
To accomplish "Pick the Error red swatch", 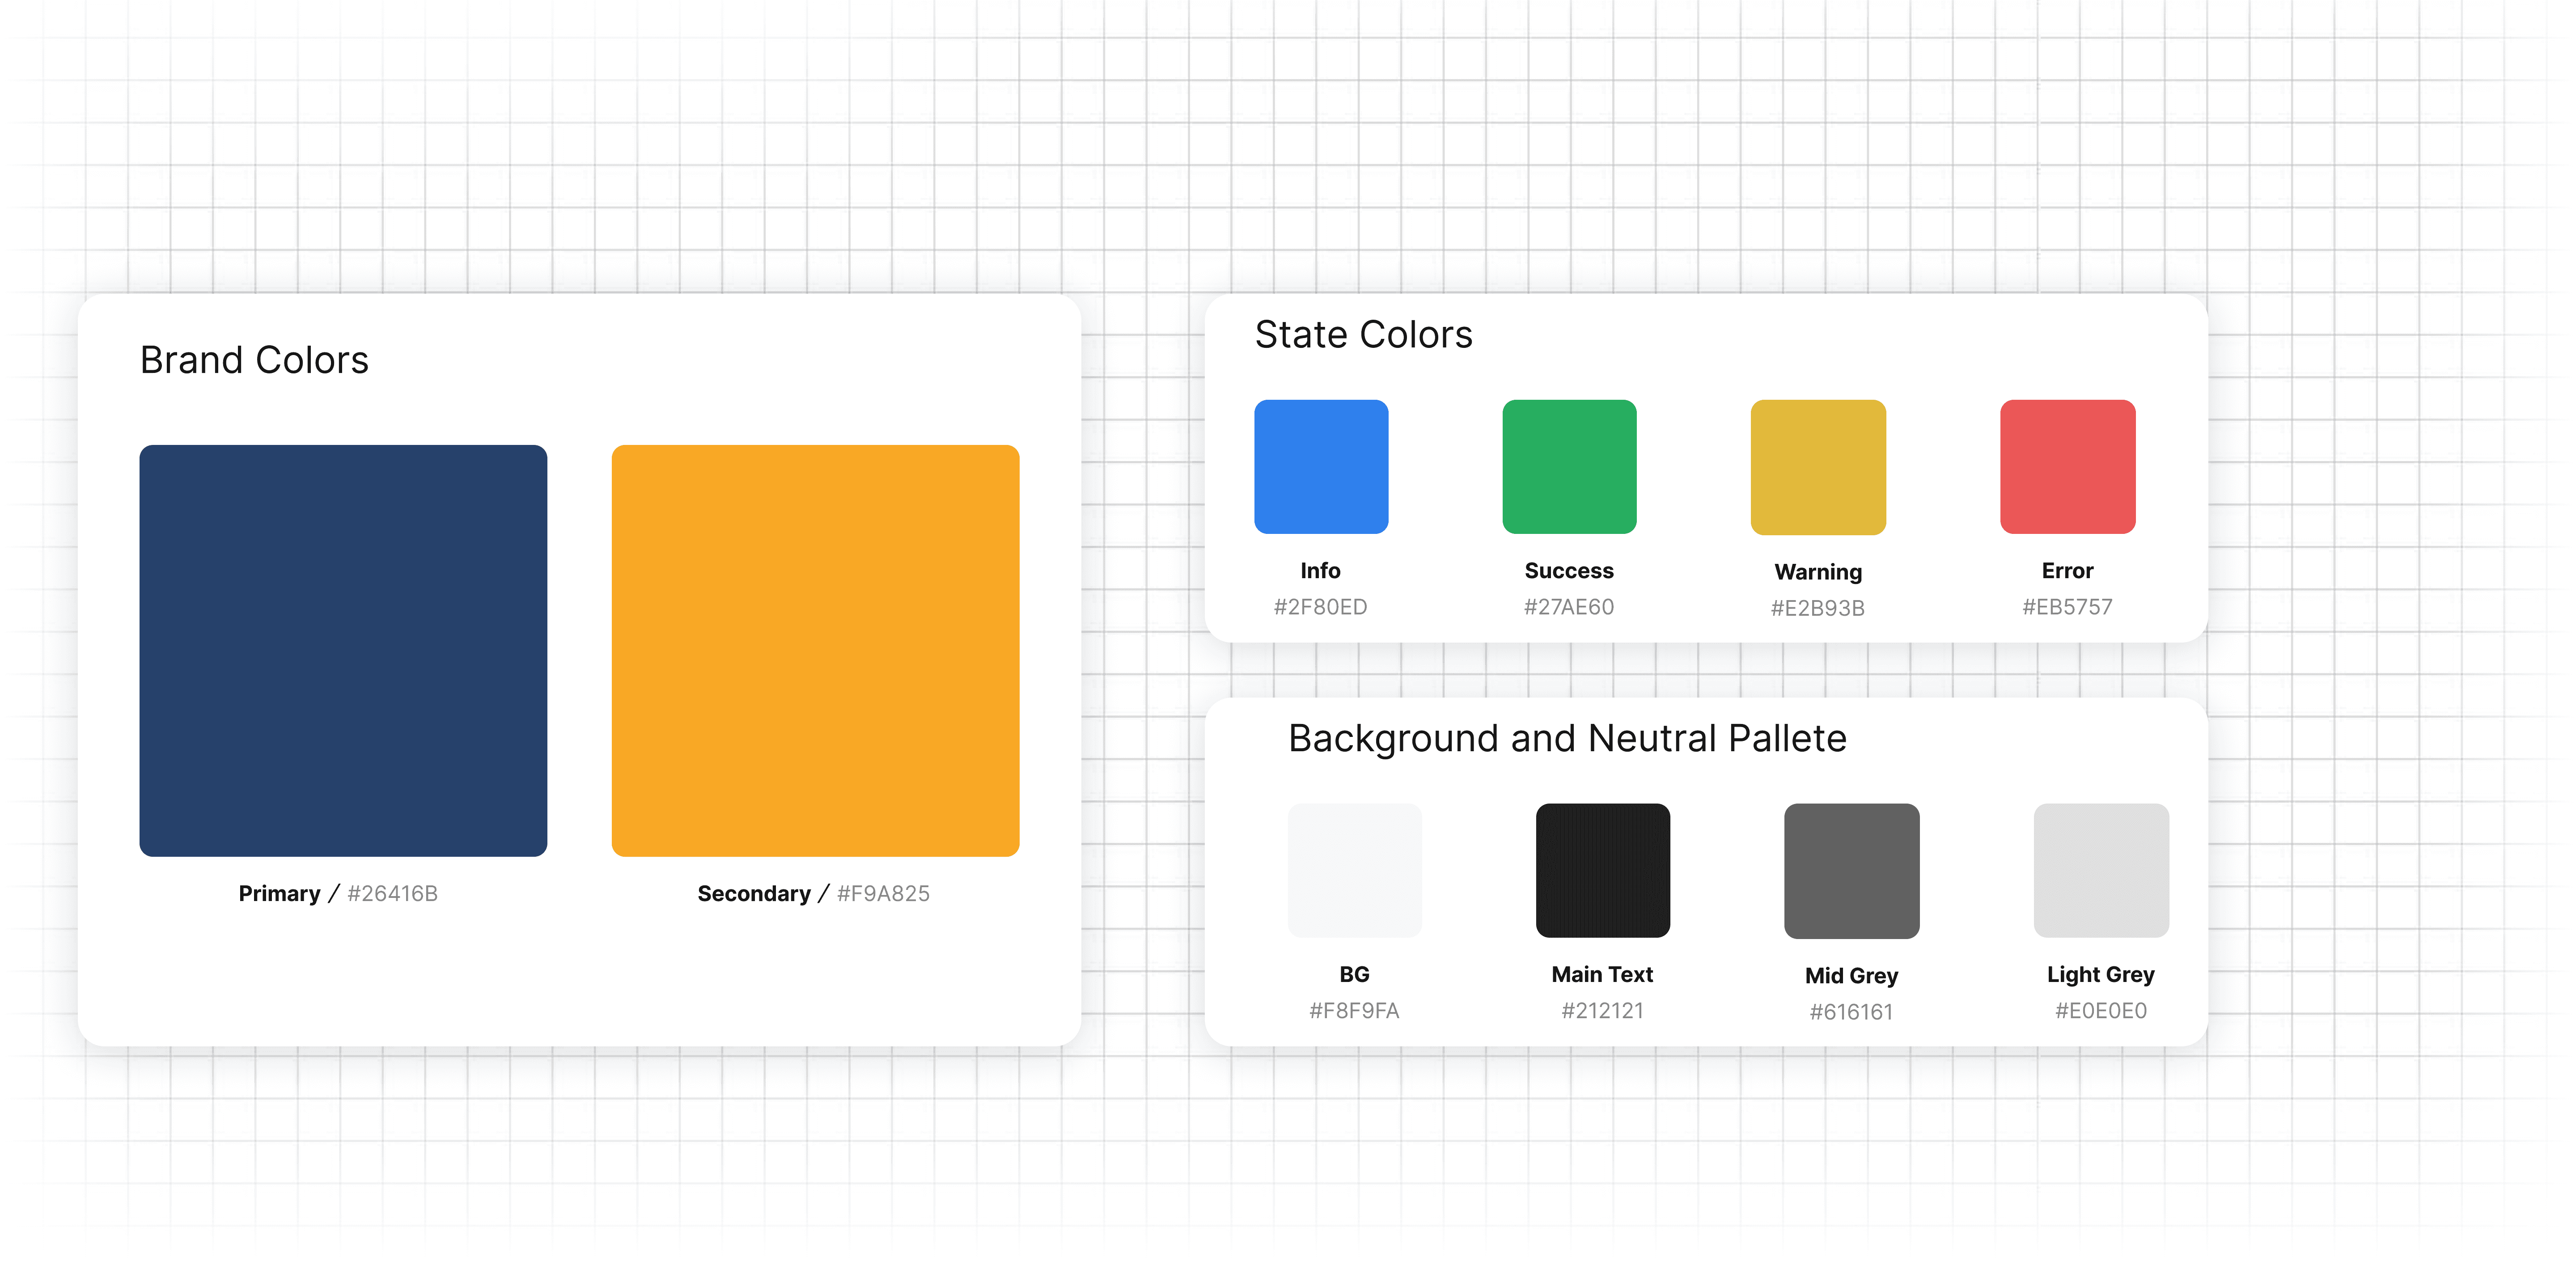I will [2067, 466].
